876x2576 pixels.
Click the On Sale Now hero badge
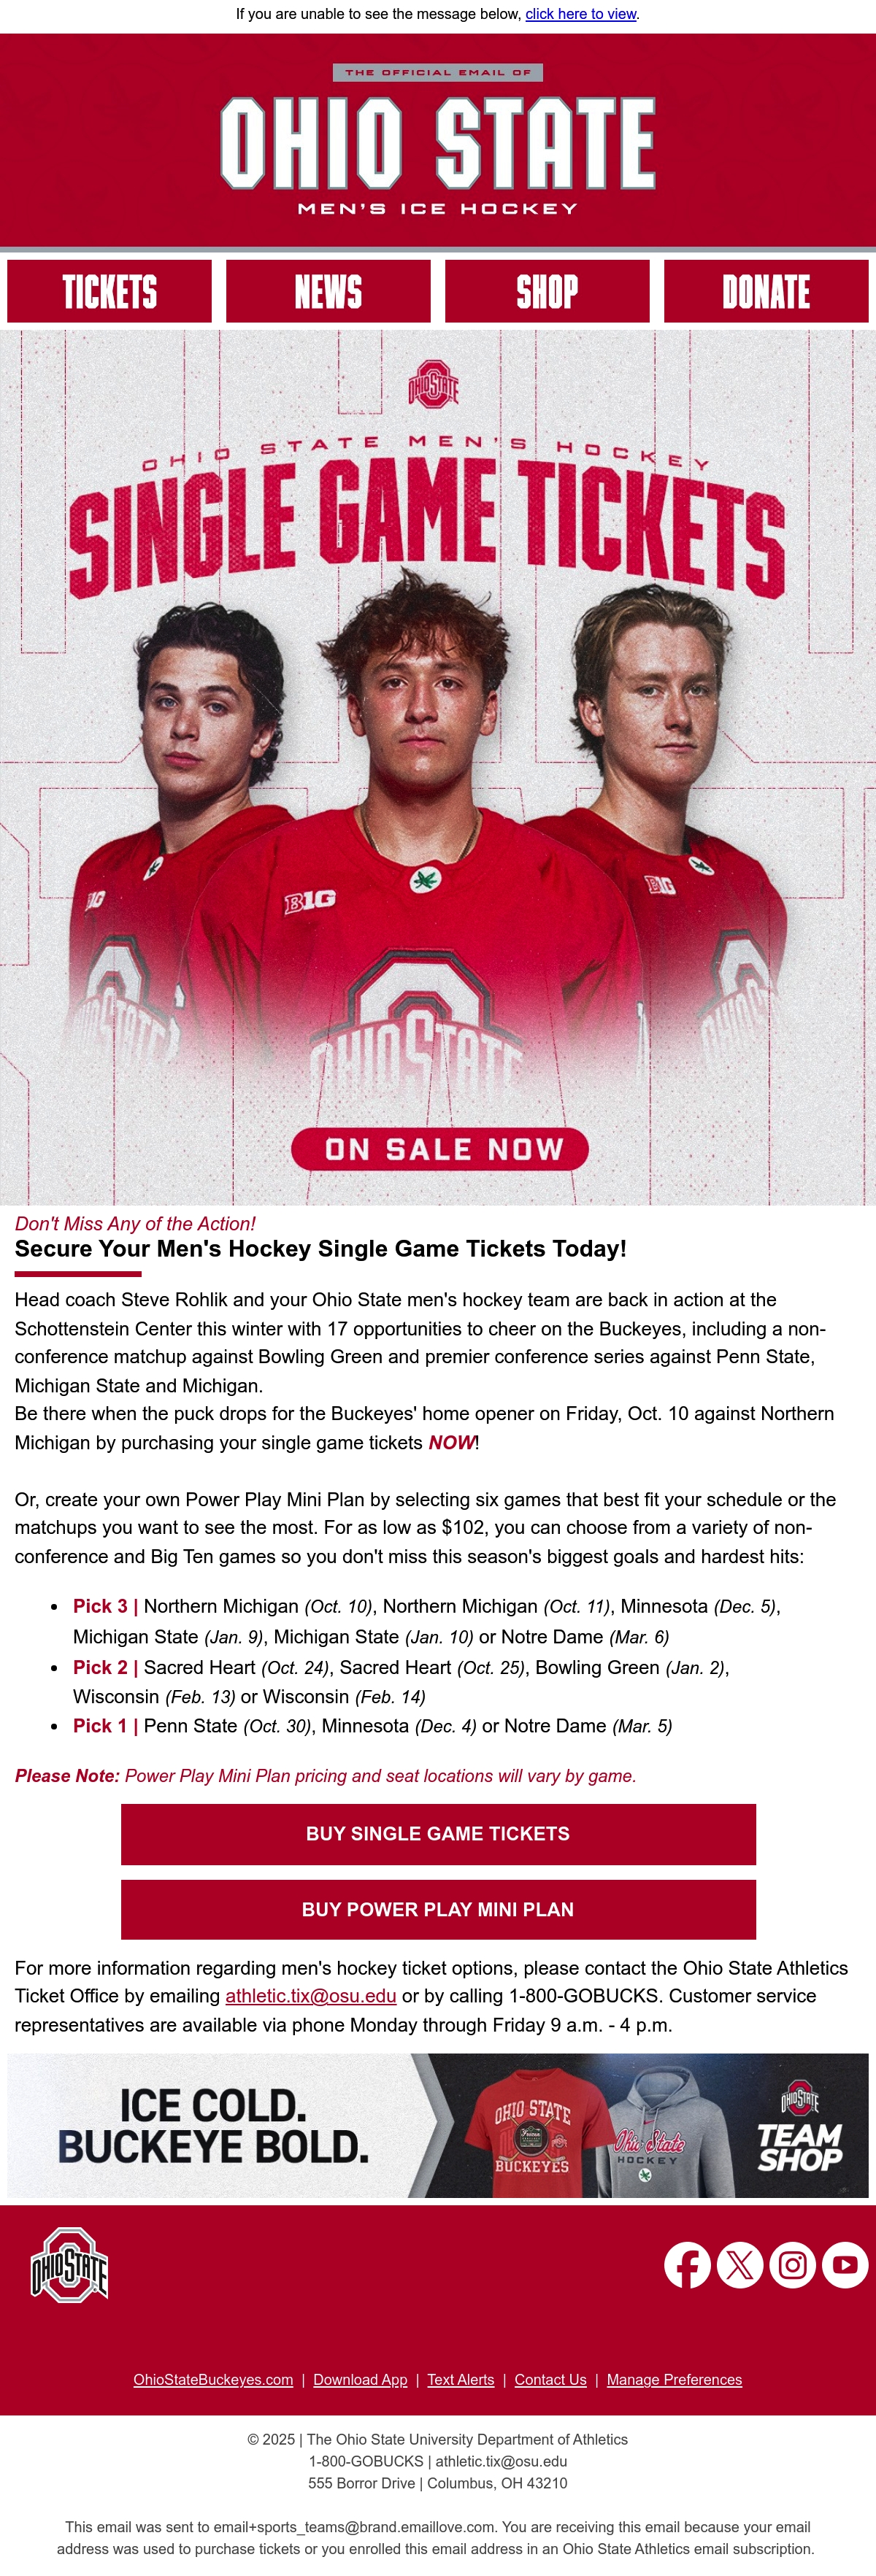point(440,1149)
